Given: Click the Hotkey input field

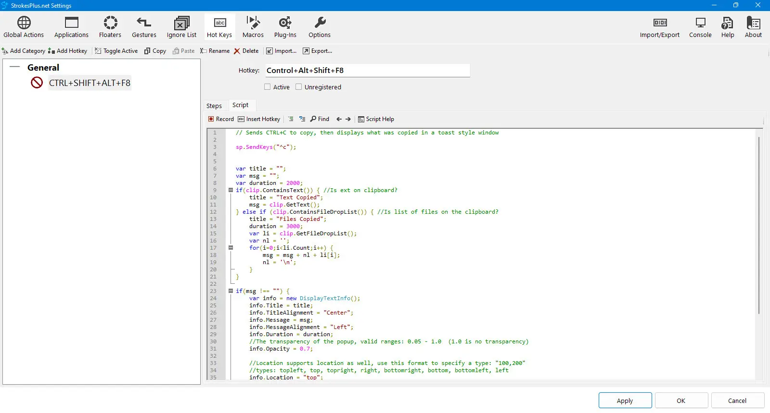Looking at the screenshot, I should pyautogui.click(x=368, y=71).
